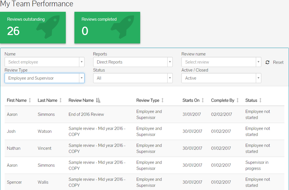The width and height of the screenshot is (289, 190).
Task: Sort table by Review Type
Action: pos(162,100)
